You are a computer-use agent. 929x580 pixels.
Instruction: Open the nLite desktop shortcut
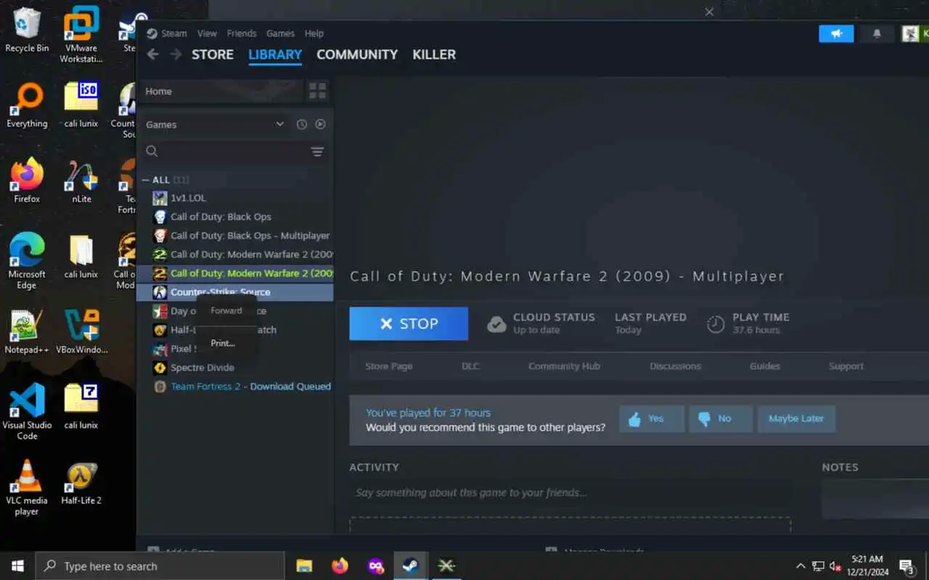pyautogui.click(x=81, y=181)
